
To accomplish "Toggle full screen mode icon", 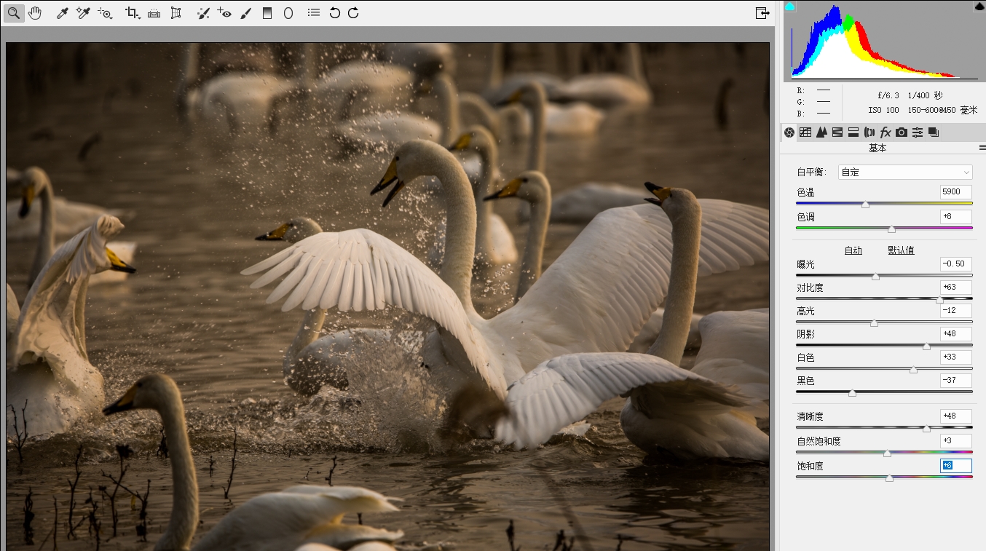I will [762, 13].
